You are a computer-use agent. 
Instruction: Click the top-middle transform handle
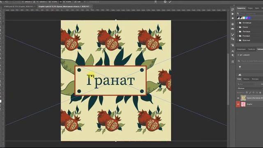click(x=116, y=20)
